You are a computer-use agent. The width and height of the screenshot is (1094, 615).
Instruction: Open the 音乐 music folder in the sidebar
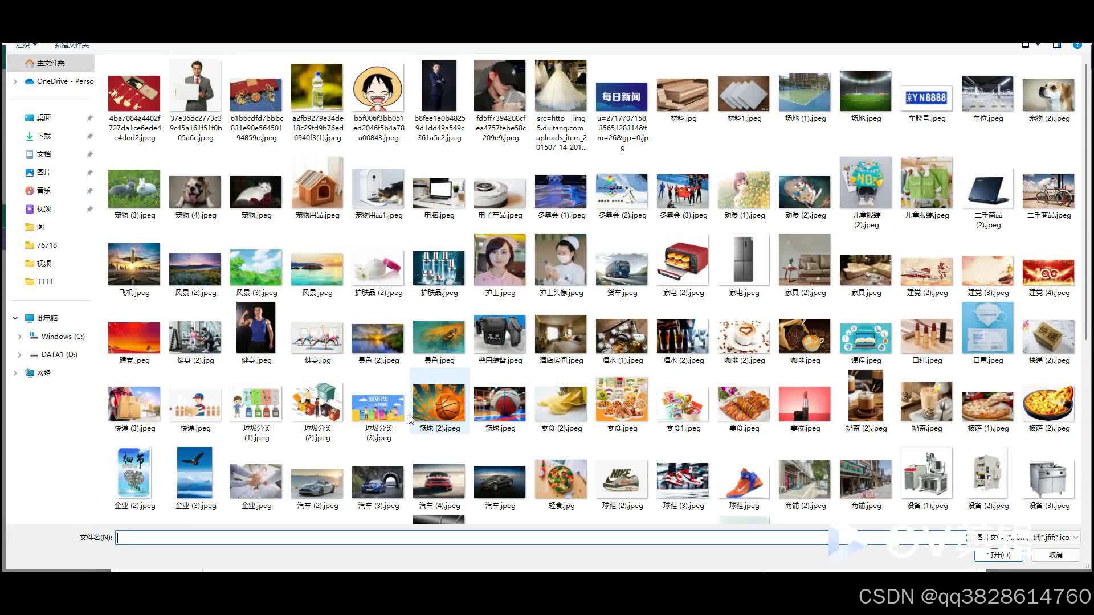(x=43, y=191)
